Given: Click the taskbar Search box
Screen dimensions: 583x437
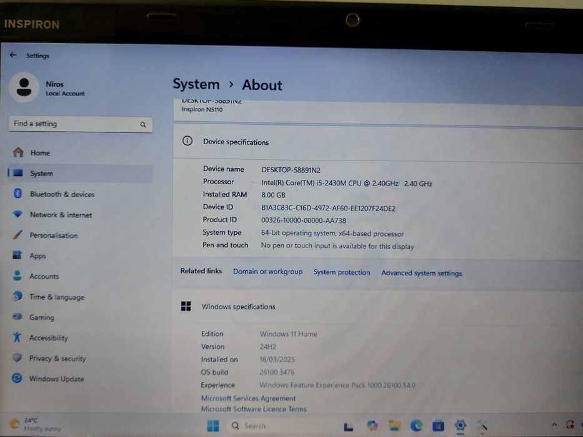Looking at the screenshot, I should (x=279, y=426).
